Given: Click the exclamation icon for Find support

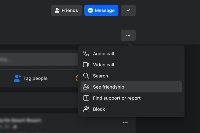Looking at the screenshot, I should (x=86, y=98).
